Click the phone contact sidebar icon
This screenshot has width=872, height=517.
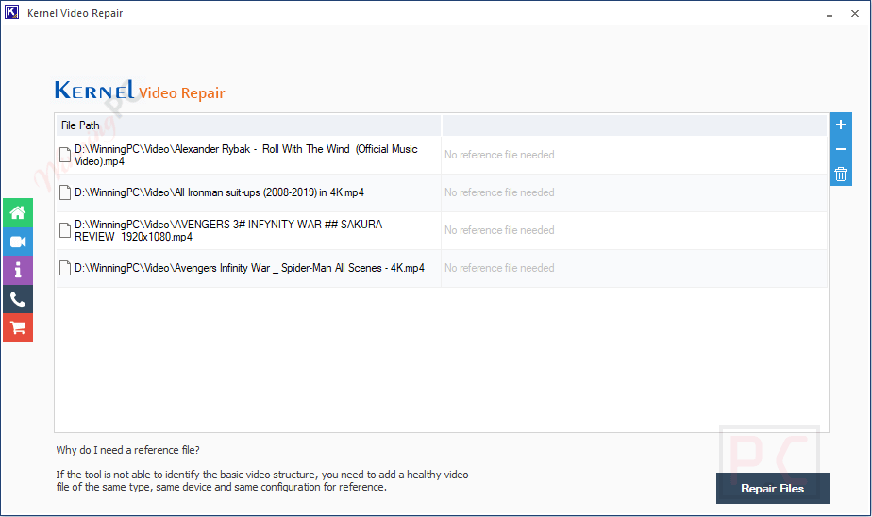pos(18,299)
